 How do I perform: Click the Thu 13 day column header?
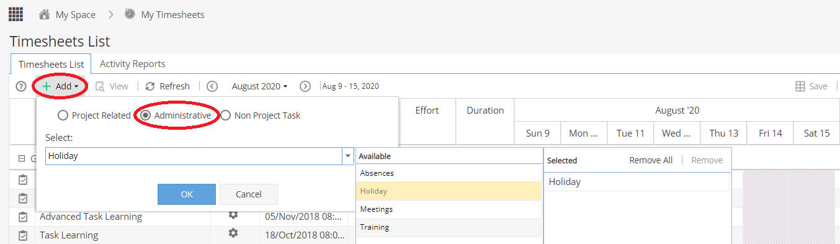(x=724, y=133)
